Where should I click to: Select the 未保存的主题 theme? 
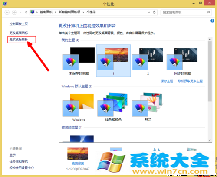coord(79,61)
